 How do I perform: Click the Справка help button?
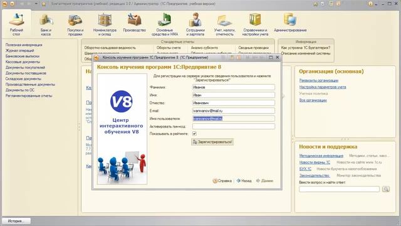222,181
